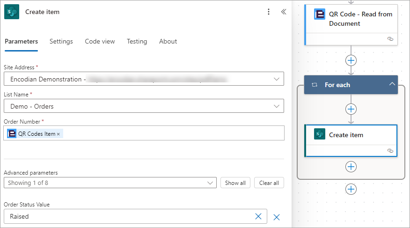Insert action above Create item inside loop
410x228 pixels.
[351, 109]
